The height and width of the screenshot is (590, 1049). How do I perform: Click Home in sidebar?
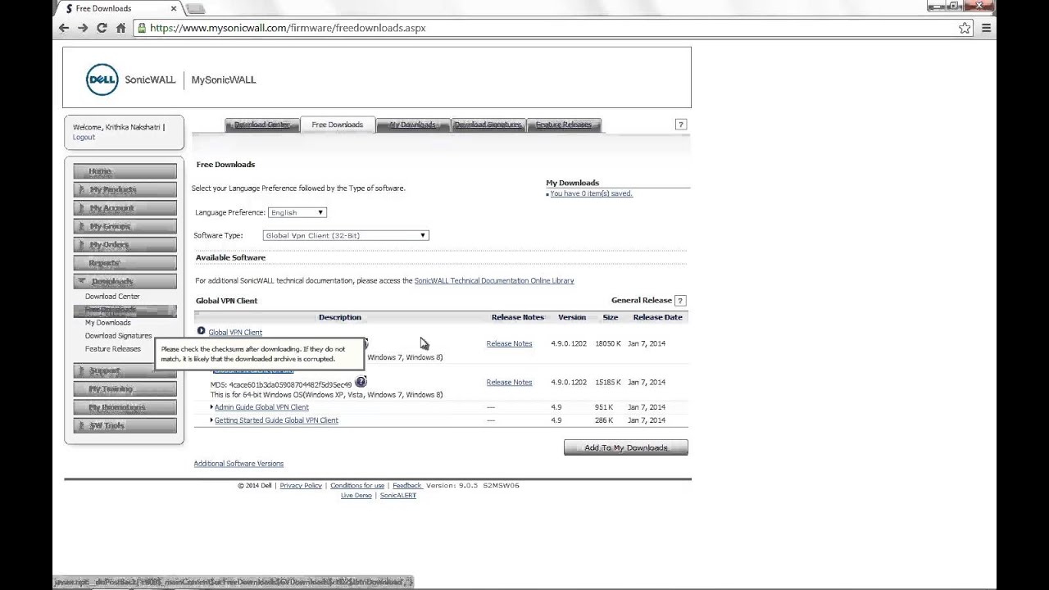pyautogui.click(x=125, y=171)
